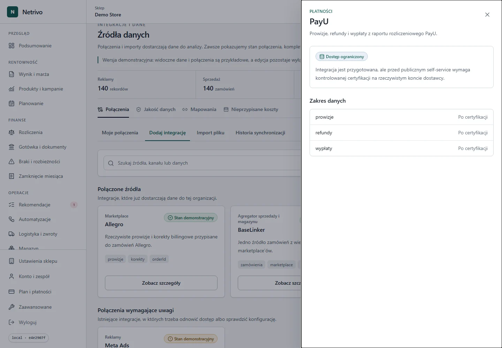Click the PayU panel title

pos(319,22)
